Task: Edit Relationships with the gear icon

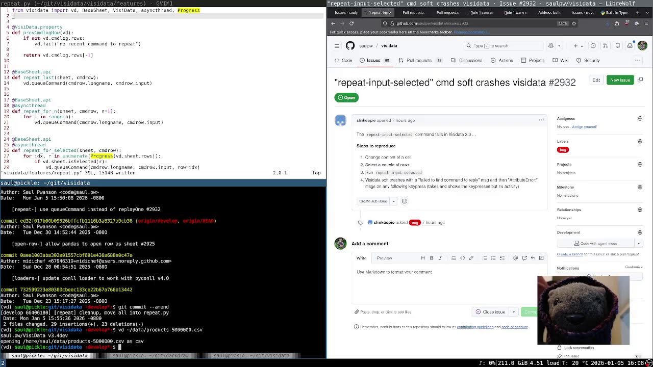Action: pyautogui.click(x=640, y=209)
